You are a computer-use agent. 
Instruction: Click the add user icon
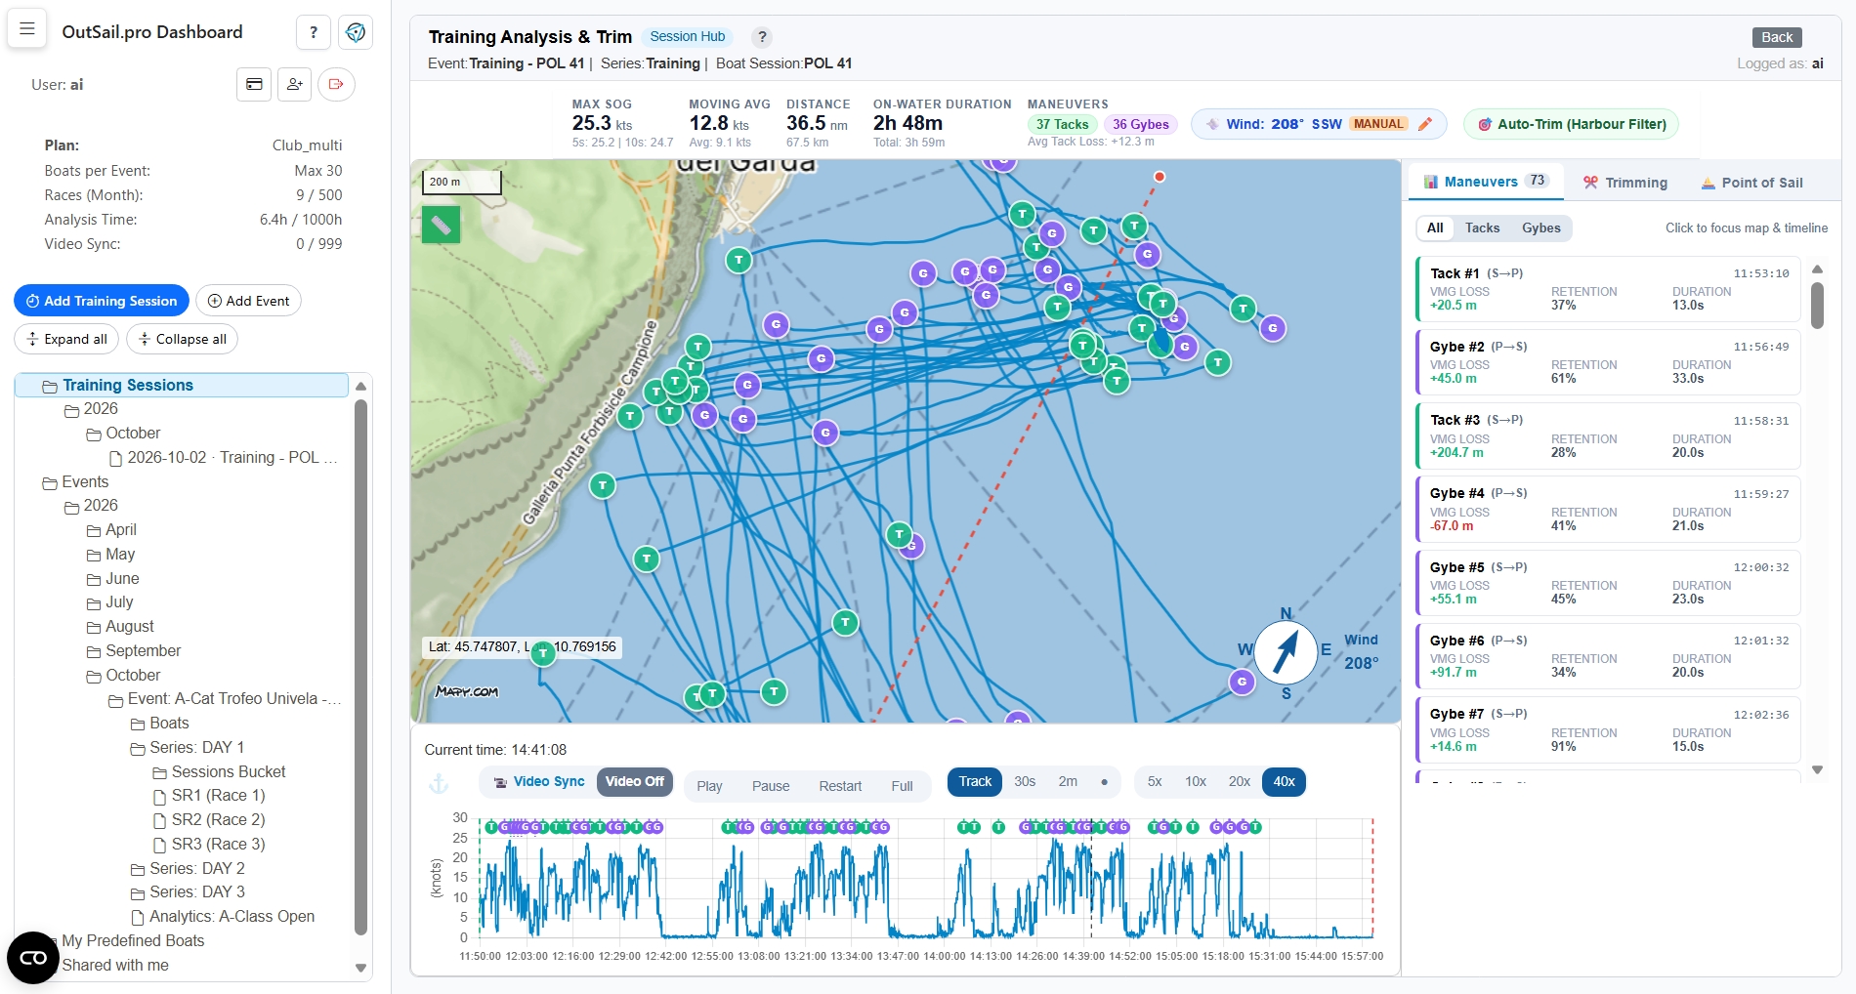[295, 84]
